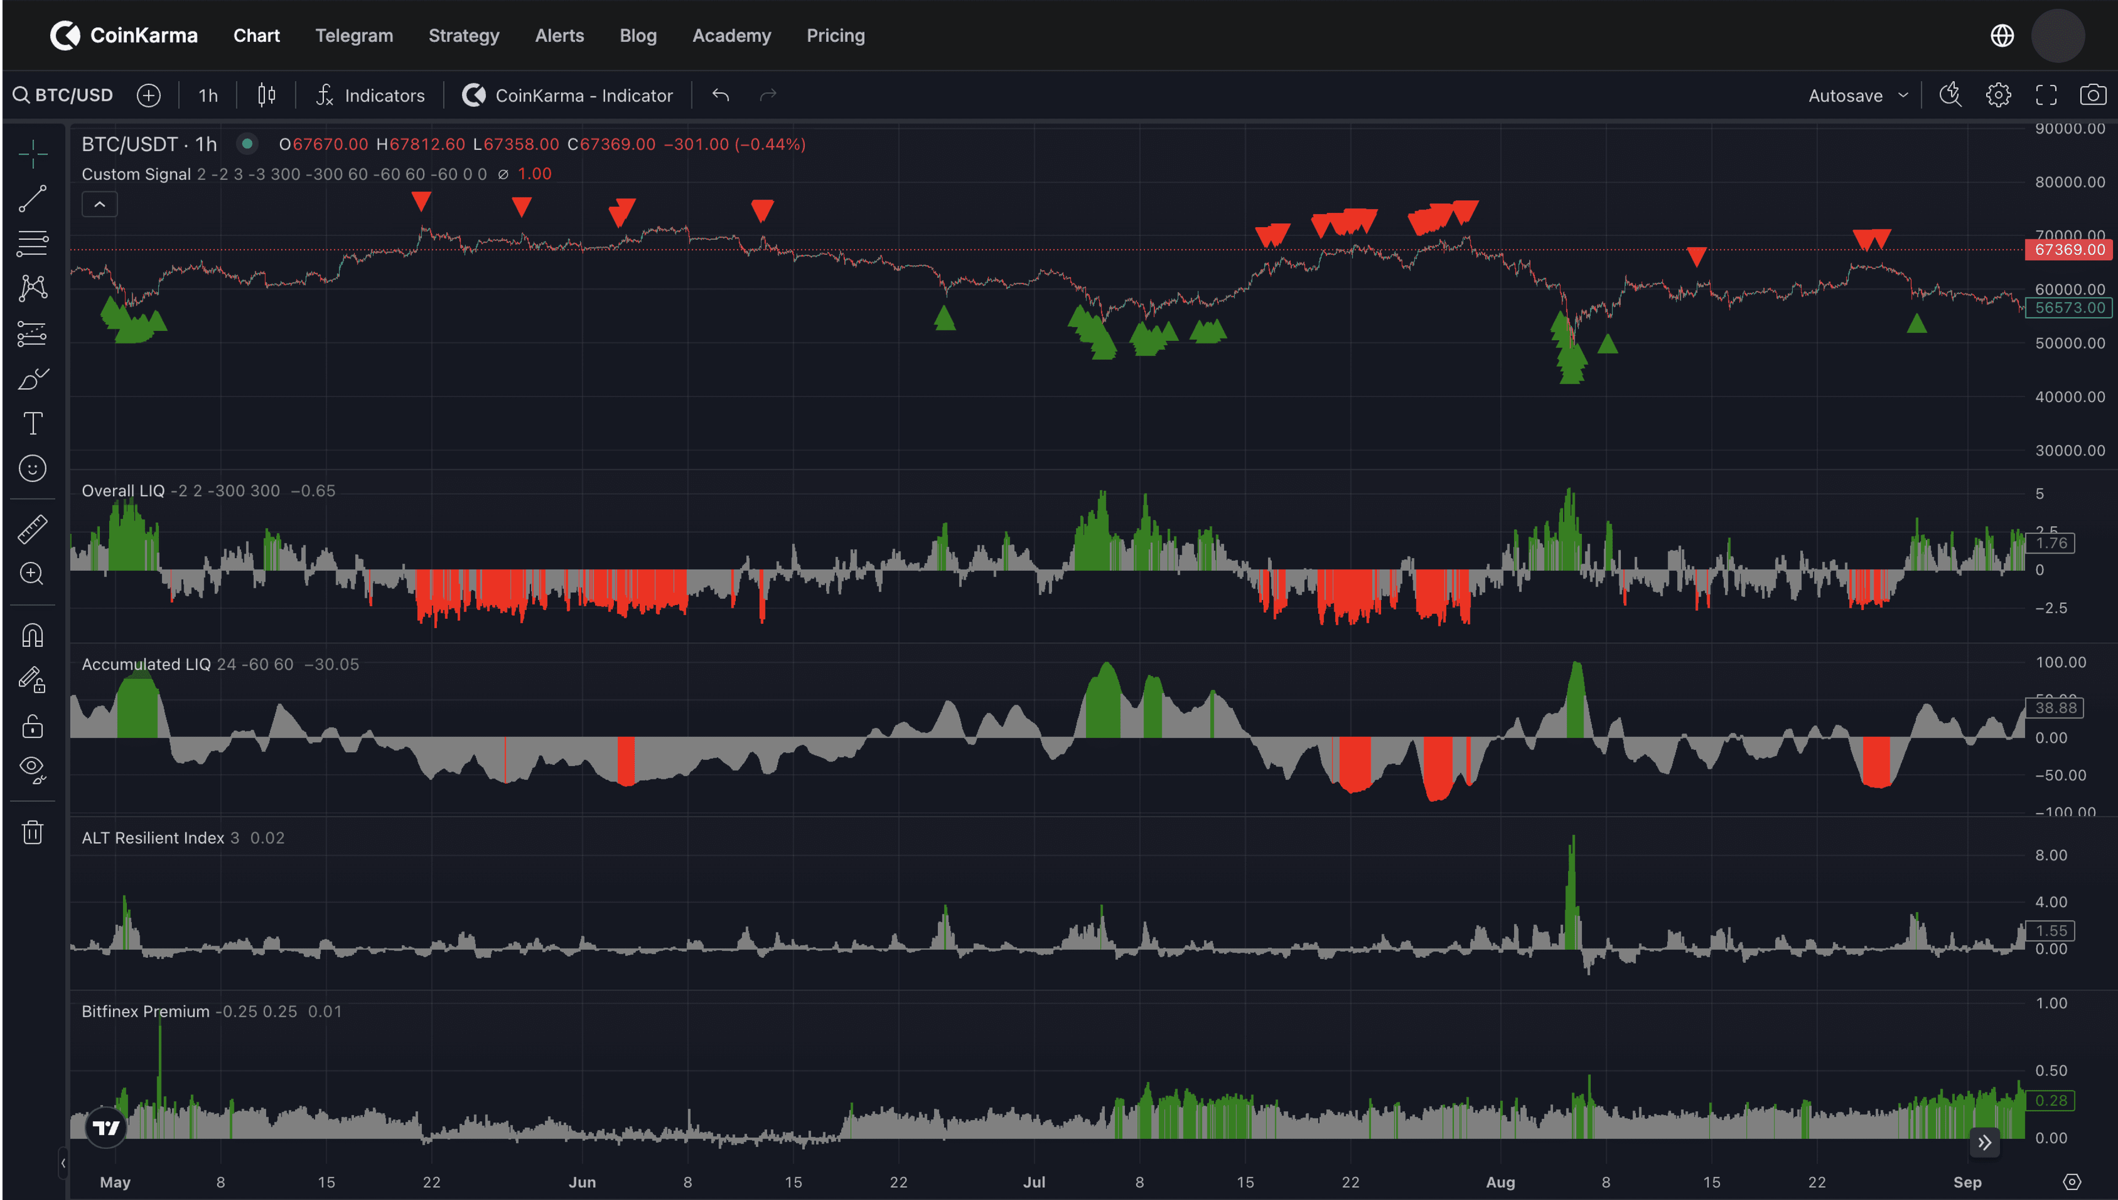
Task: Select the Overall LIQ indicator legend
Action: [123, 490]
